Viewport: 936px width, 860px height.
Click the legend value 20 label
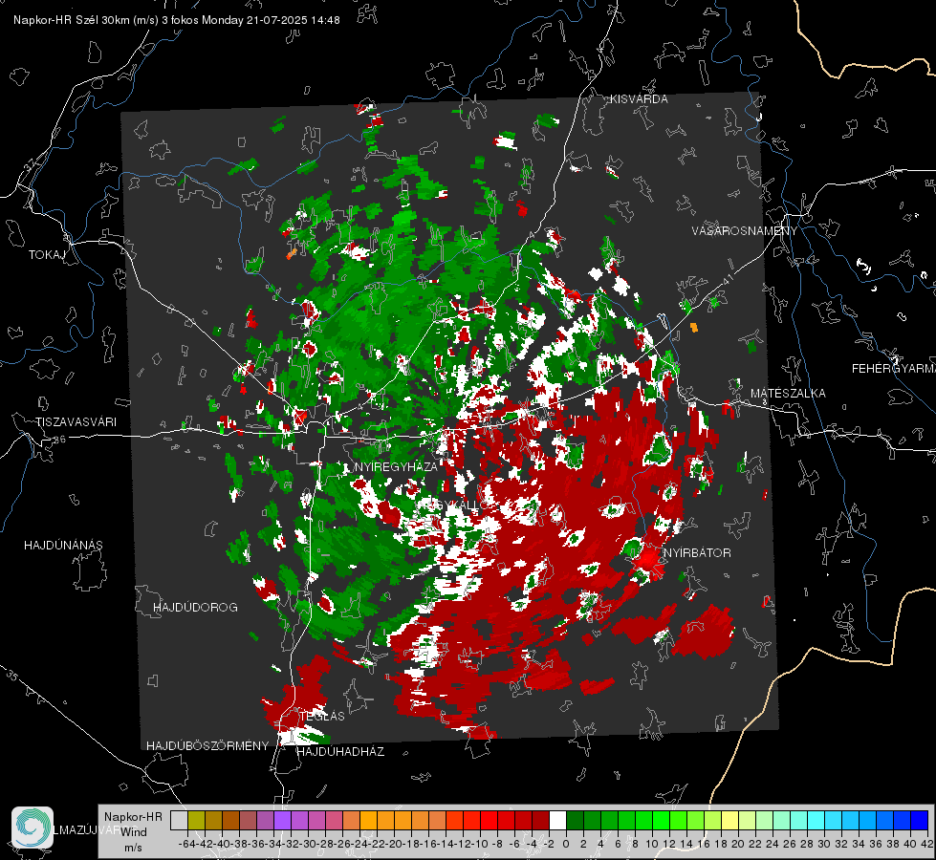click(x=738, y=844)
